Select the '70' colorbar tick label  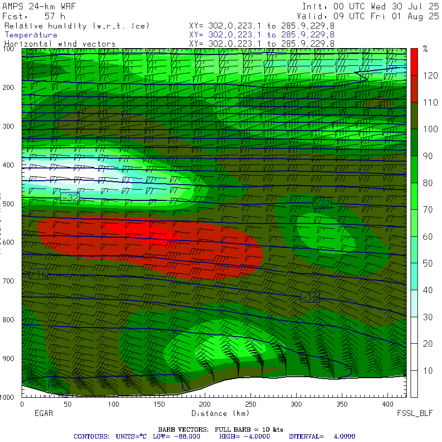tap(428, 209)
